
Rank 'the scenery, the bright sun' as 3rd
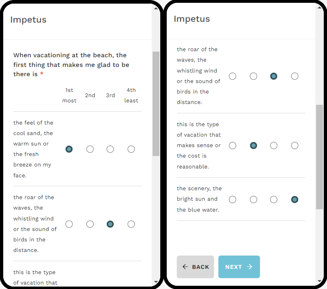point(274,200)
